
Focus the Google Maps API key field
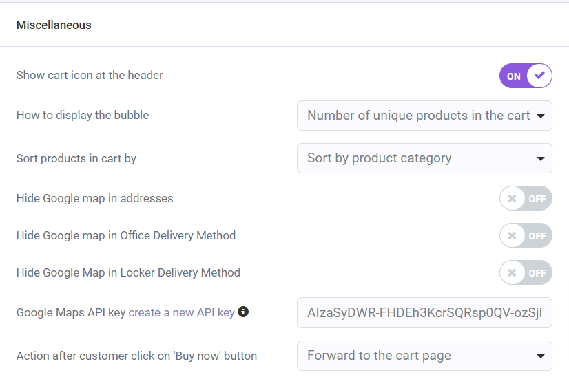424,312
